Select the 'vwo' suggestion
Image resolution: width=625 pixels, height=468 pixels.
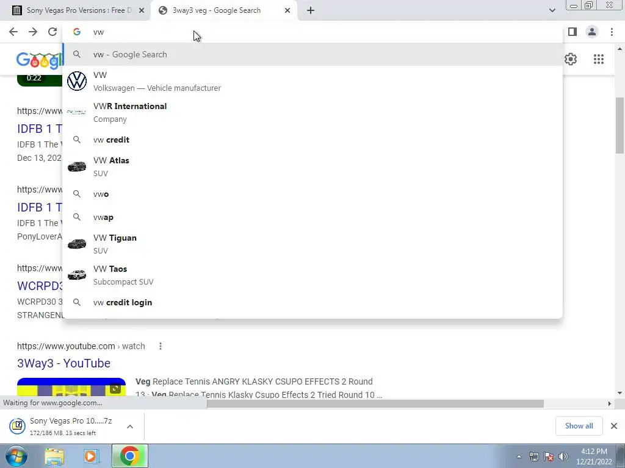[x=312, y=194]
